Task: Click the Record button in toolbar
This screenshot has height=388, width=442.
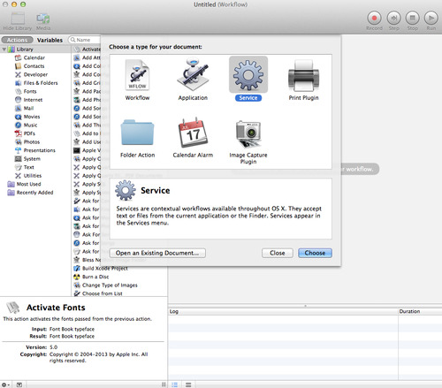Action: coord(374,18)
